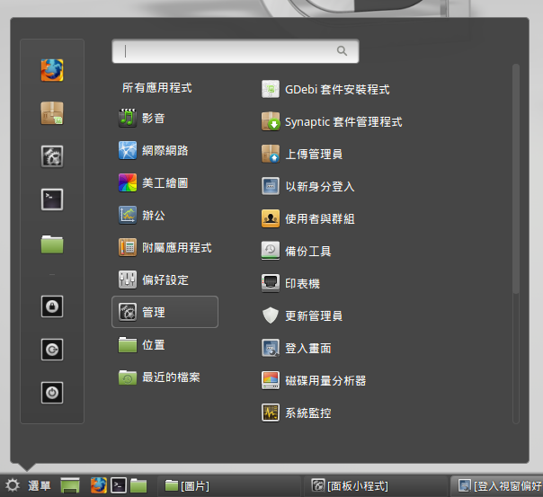Launch Terminal from the panel launcher
543x497 pixels.
point(119,485)
